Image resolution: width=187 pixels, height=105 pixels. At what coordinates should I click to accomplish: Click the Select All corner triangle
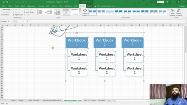pos(2,25)
